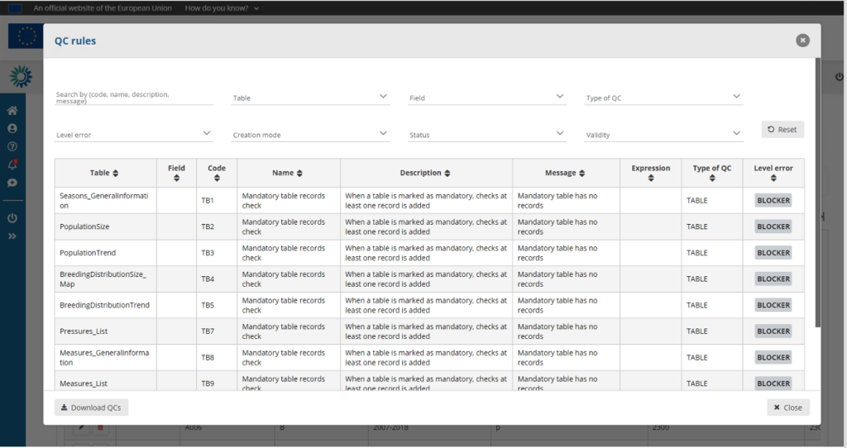Open the Table filter dropdown
The image size is (847, 448).
(310, 98)
